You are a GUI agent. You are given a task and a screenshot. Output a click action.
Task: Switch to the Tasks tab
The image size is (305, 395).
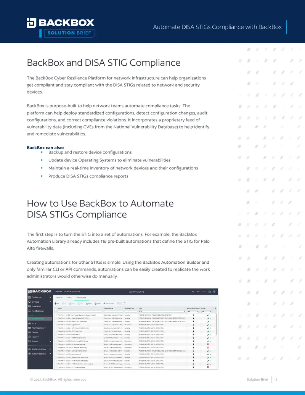coord(69,298)
